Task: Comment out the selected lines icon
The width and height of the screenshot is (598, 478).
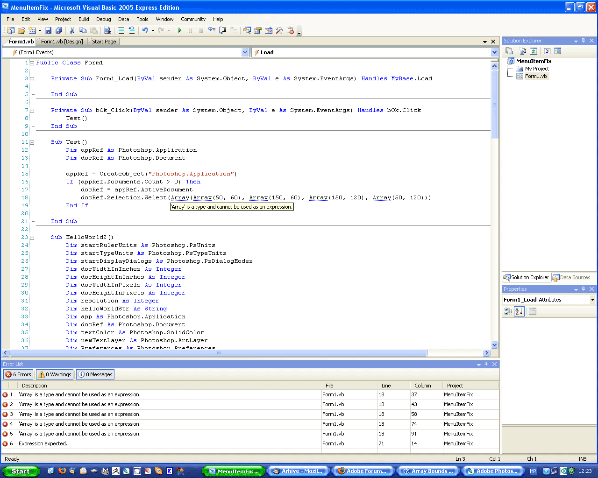Action: click(121, 30)
